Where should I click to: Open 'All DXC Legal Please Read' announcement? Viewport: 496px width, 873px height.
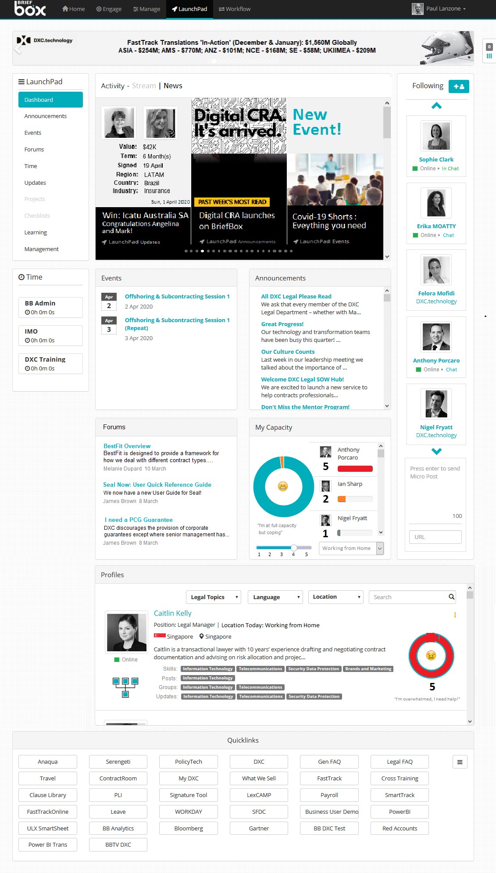coord(296,297)
